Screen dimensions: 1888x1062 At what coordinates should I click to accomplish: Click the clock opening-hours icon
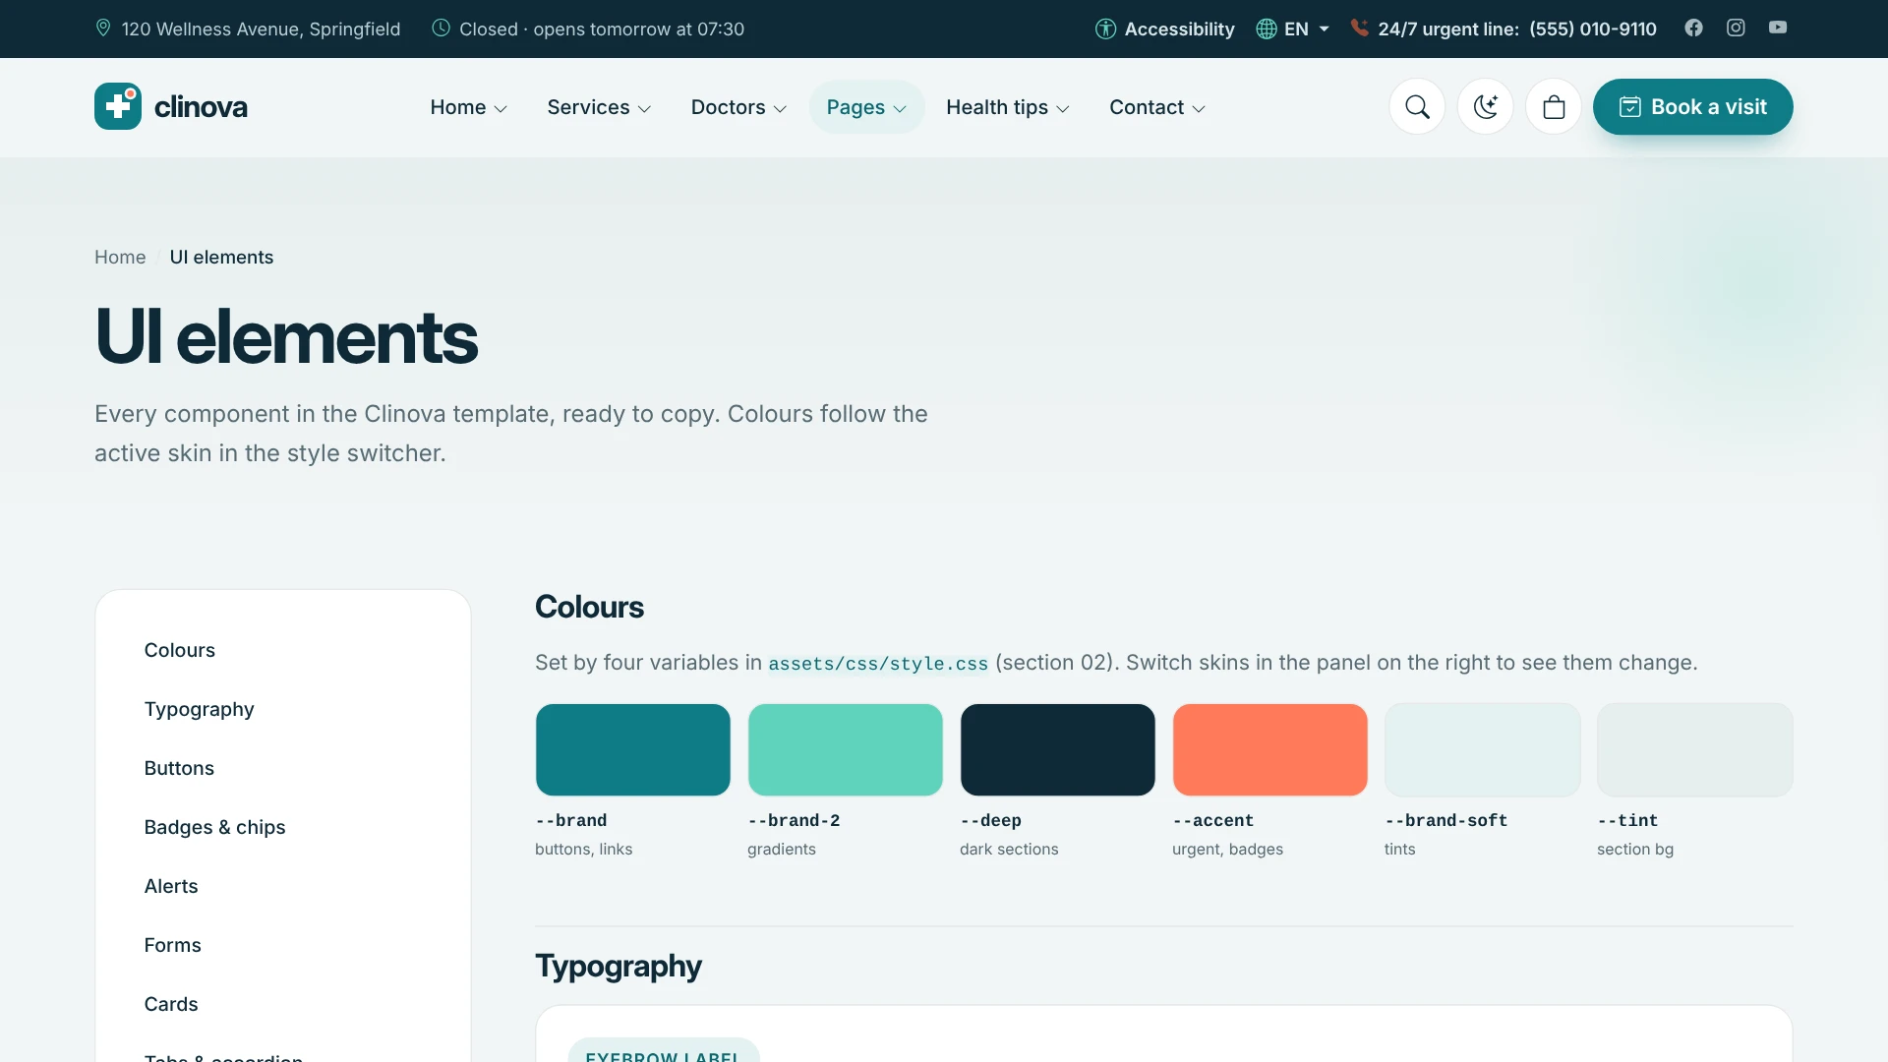(441, 28)
